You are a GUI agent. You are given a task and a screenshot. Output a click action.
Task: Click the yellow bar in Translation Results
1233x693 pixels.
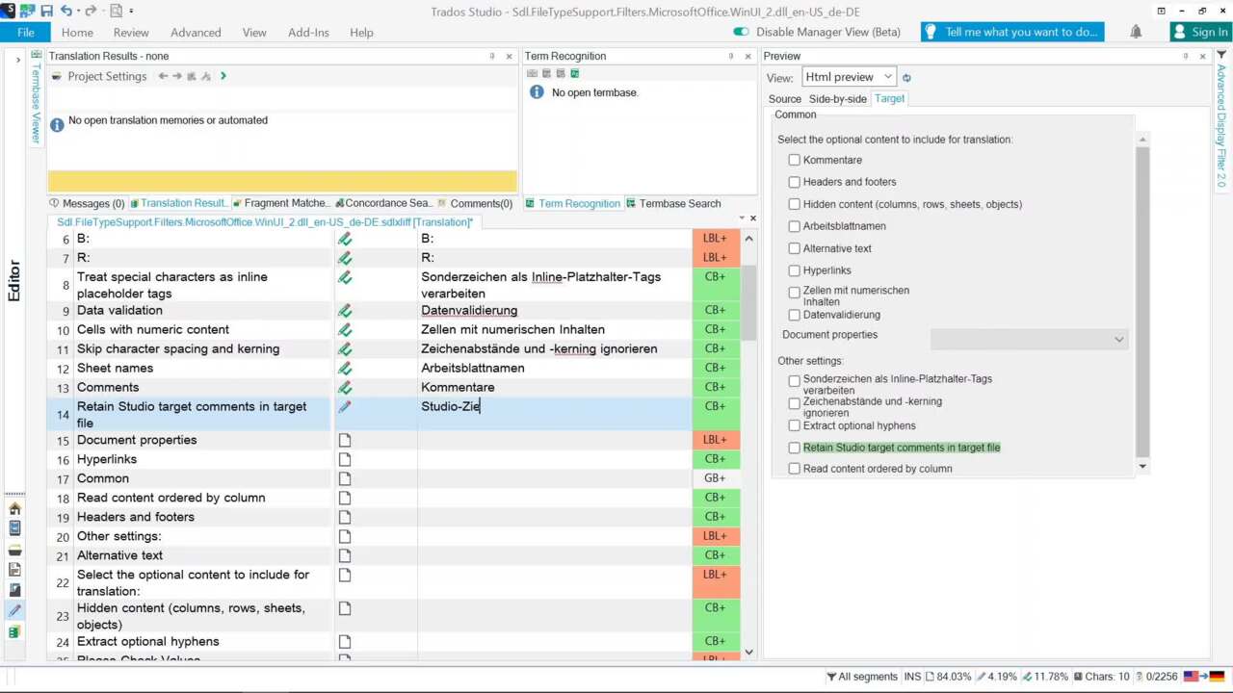tap(282, 181)
